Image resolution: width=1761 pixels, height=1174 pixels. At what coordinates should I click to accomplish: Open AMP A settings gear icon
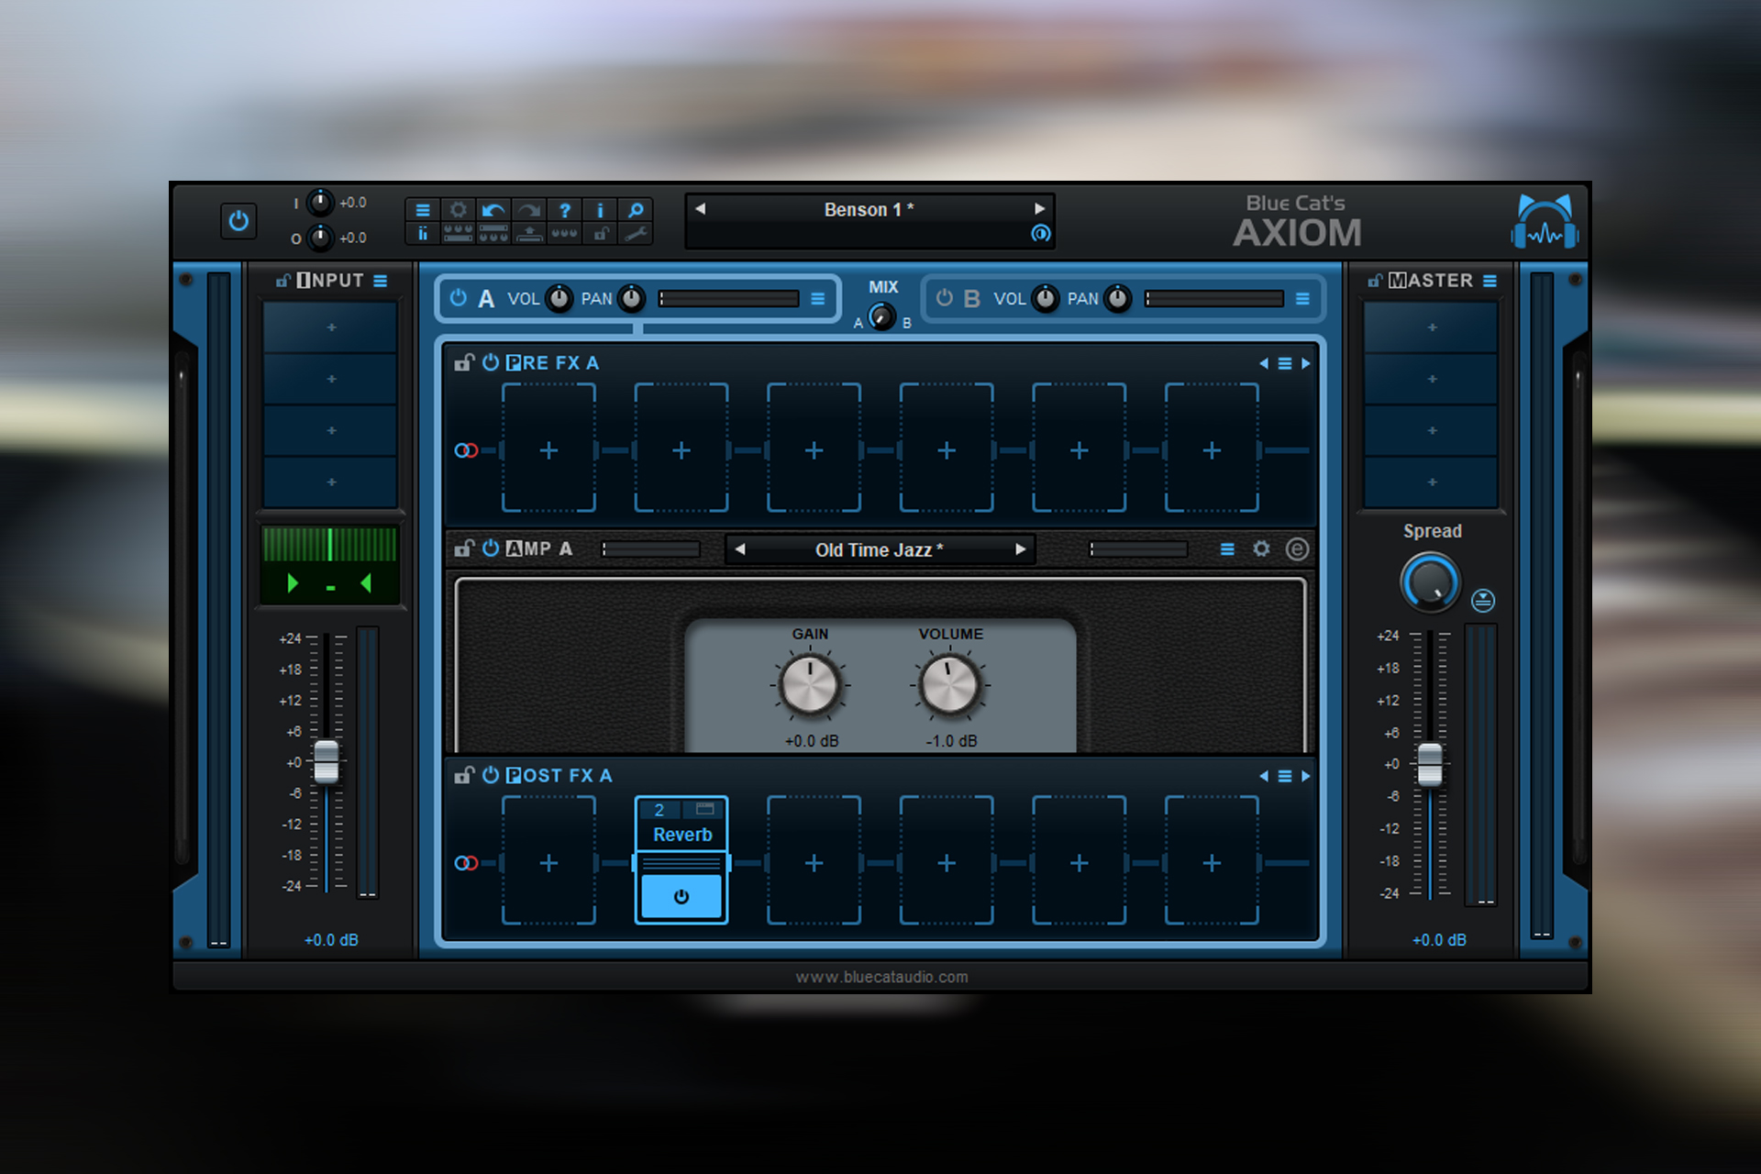click(x=1262, y=548)
